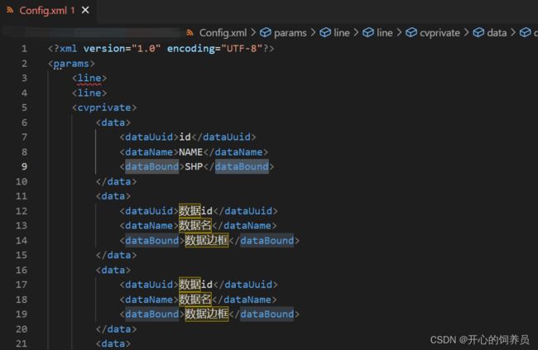The image size is (538, 350).
Task: Click the id value in dataUuid line 7
Action: [185, 137]
